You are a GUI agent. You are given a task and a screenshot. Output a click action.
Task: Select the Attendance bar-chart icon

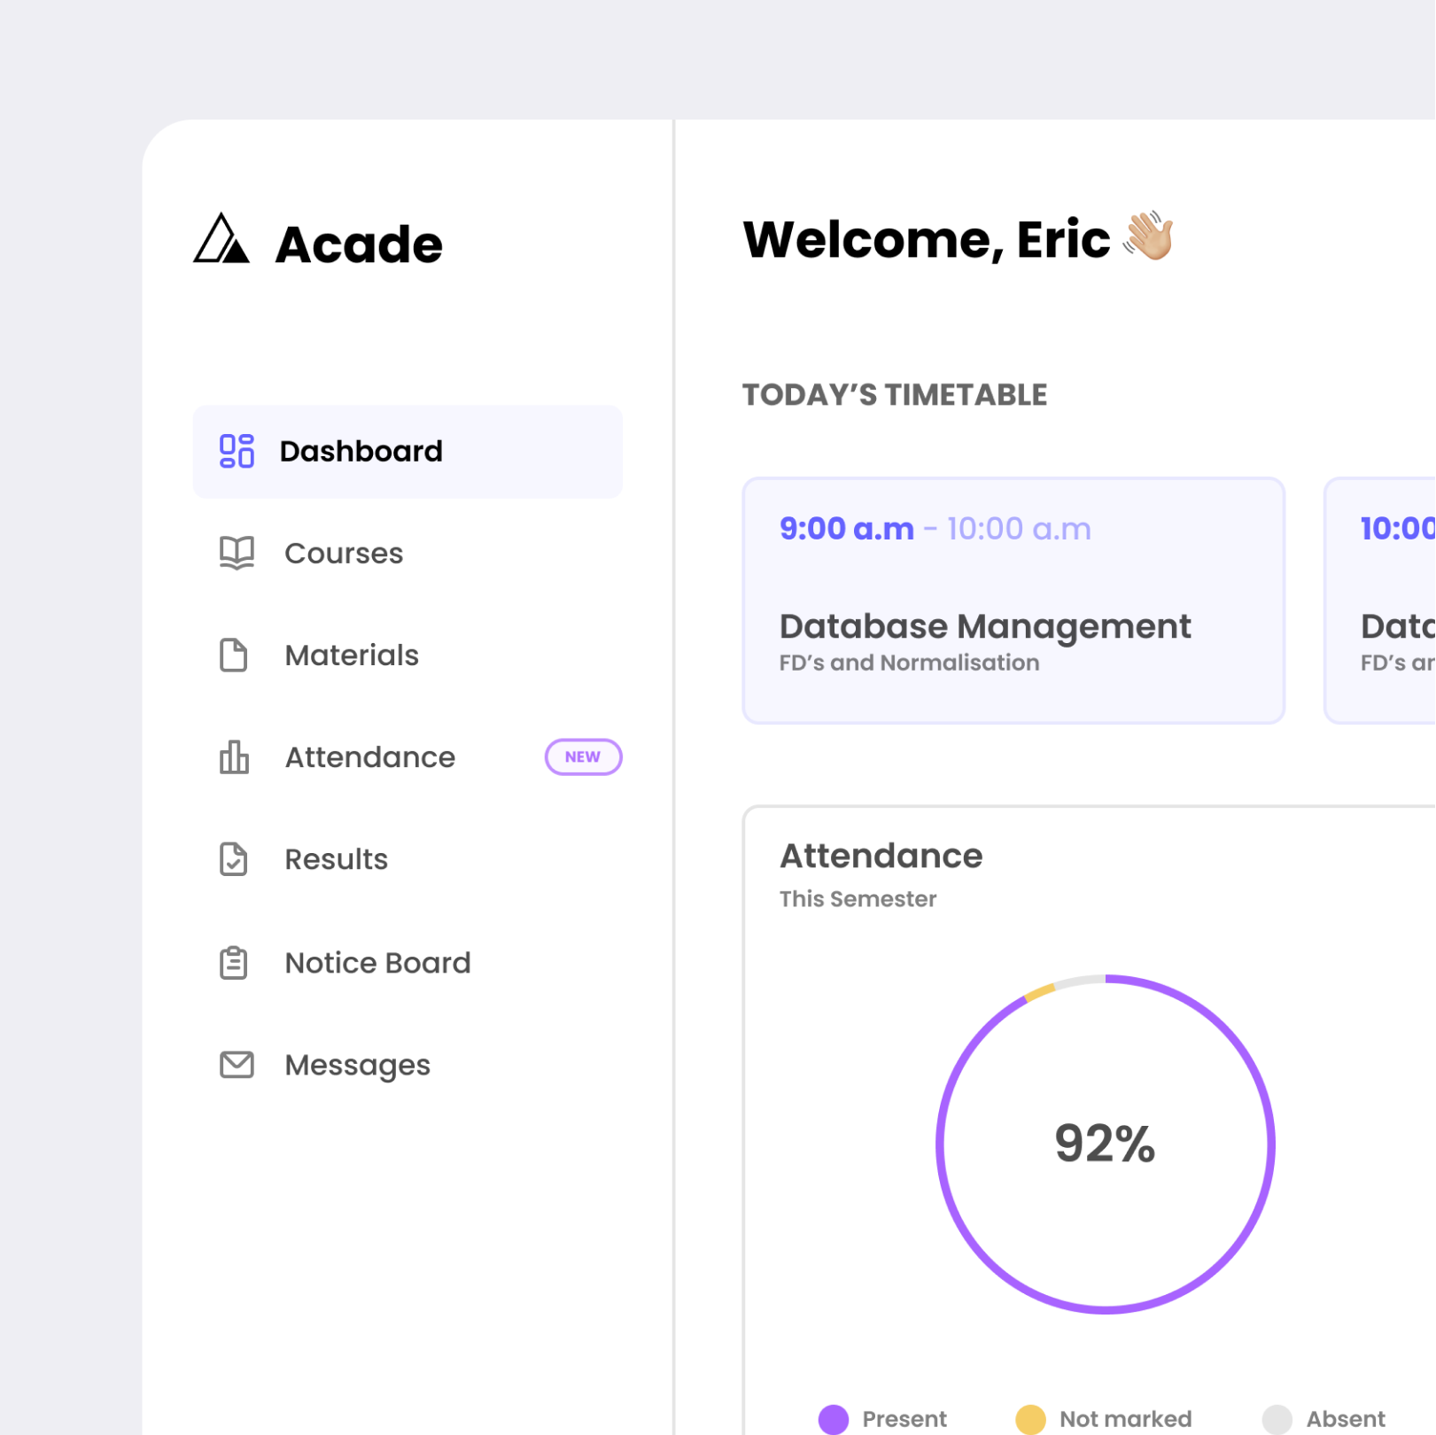(x=233, y=757)
